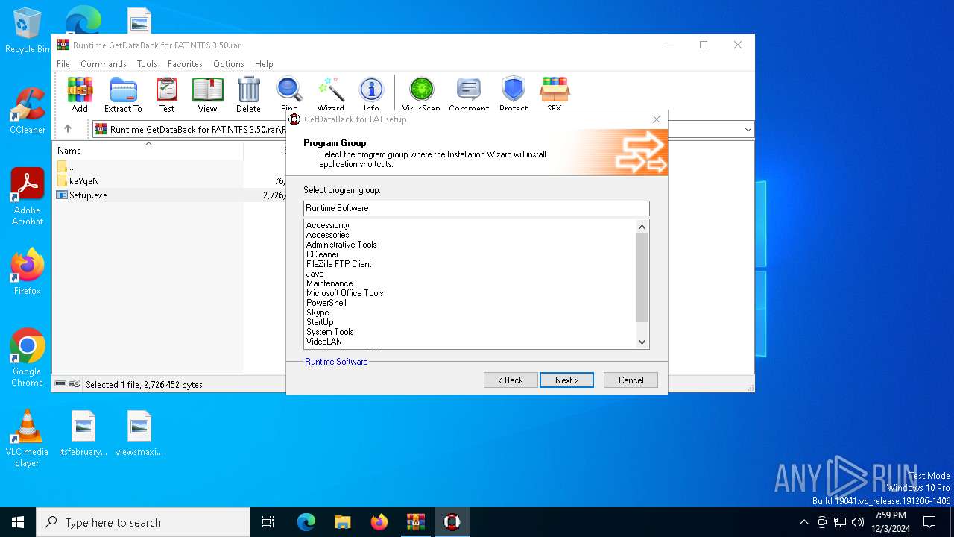Click the GetDataBack setup taskbar icon
The width and height of the screenshot is (954, 537).
click(x=452, y=522)
